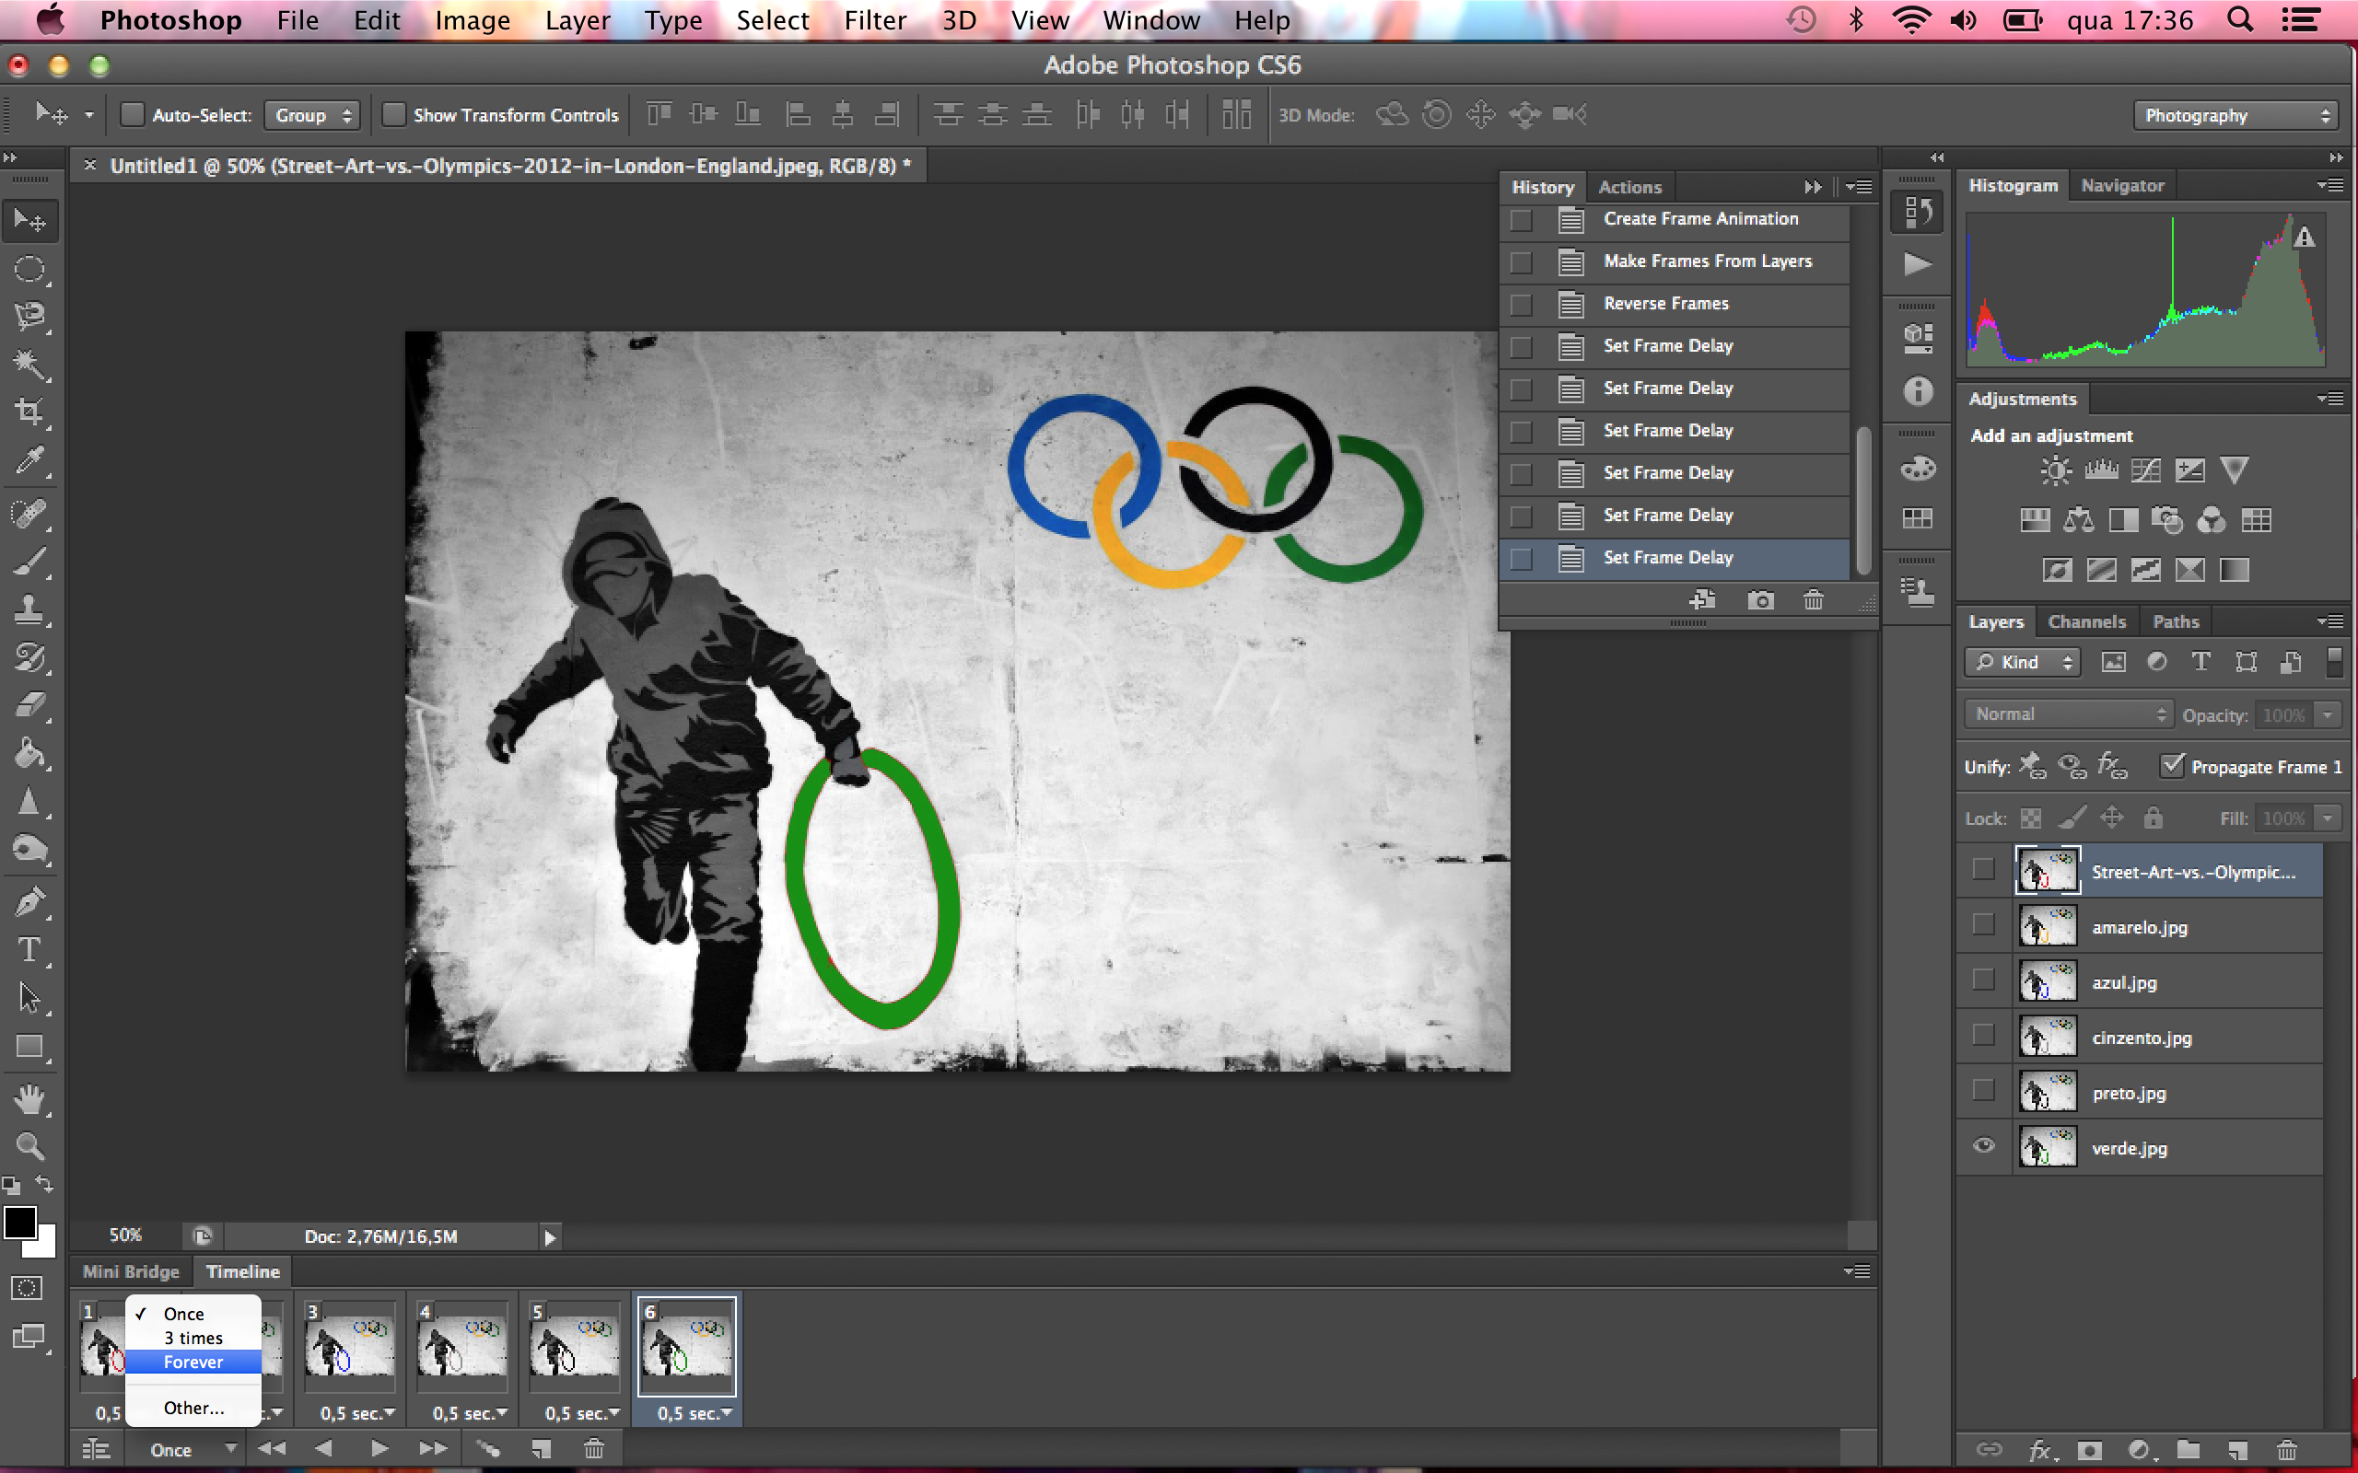2358x1473 pixels.
Task: Enable Show Transform Controls checkbox
Action: (392, 115)
